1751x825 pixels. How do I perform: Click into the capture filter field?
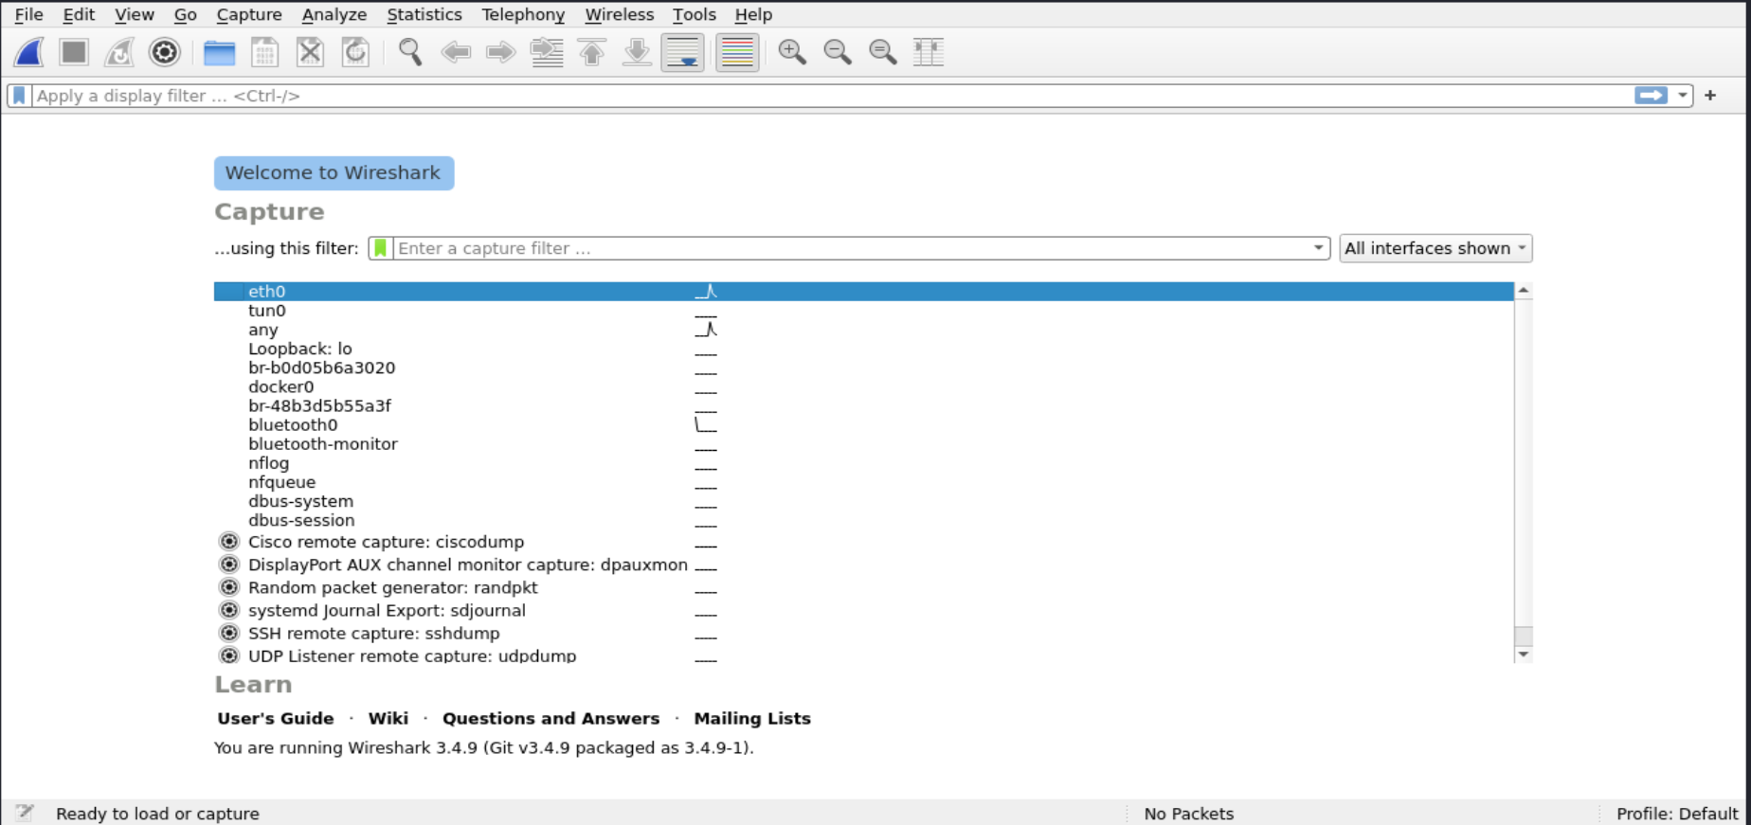pyautogui.click(x=850, y=248)
